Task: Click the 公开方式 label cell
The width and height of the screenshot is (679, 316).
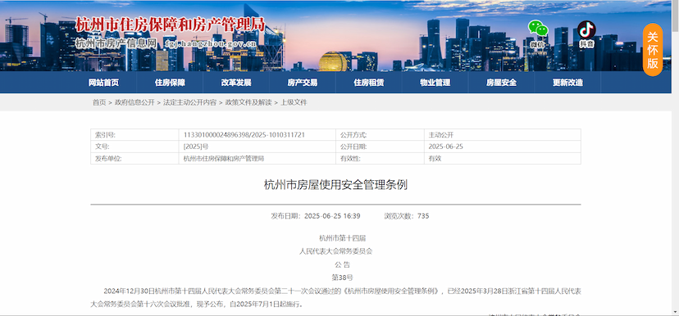Action: tap(380, 135)
